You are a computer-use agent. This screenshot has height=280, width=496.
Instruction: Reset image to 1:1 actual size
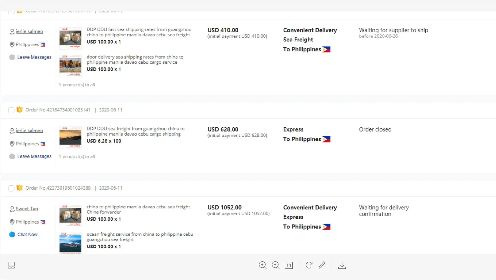pyautogui.click(x=289, y=265)
